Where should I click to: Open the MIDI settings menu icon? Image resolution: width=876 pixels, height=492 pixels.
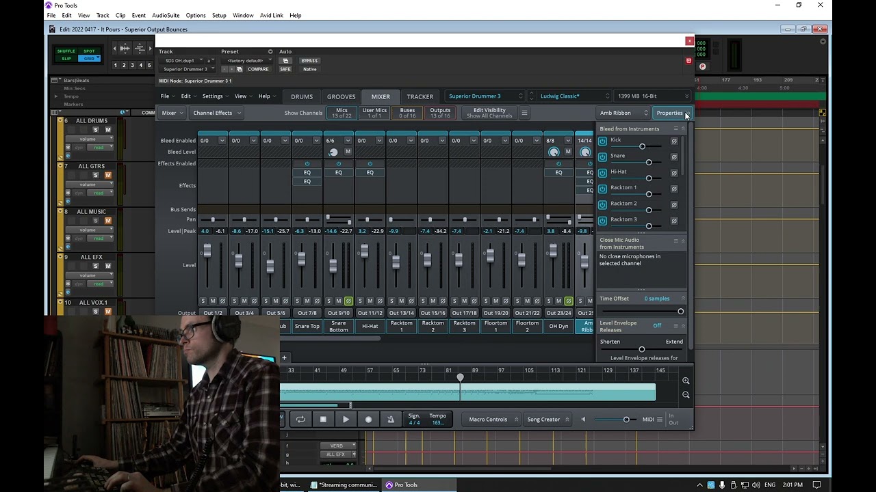point(660,420)
